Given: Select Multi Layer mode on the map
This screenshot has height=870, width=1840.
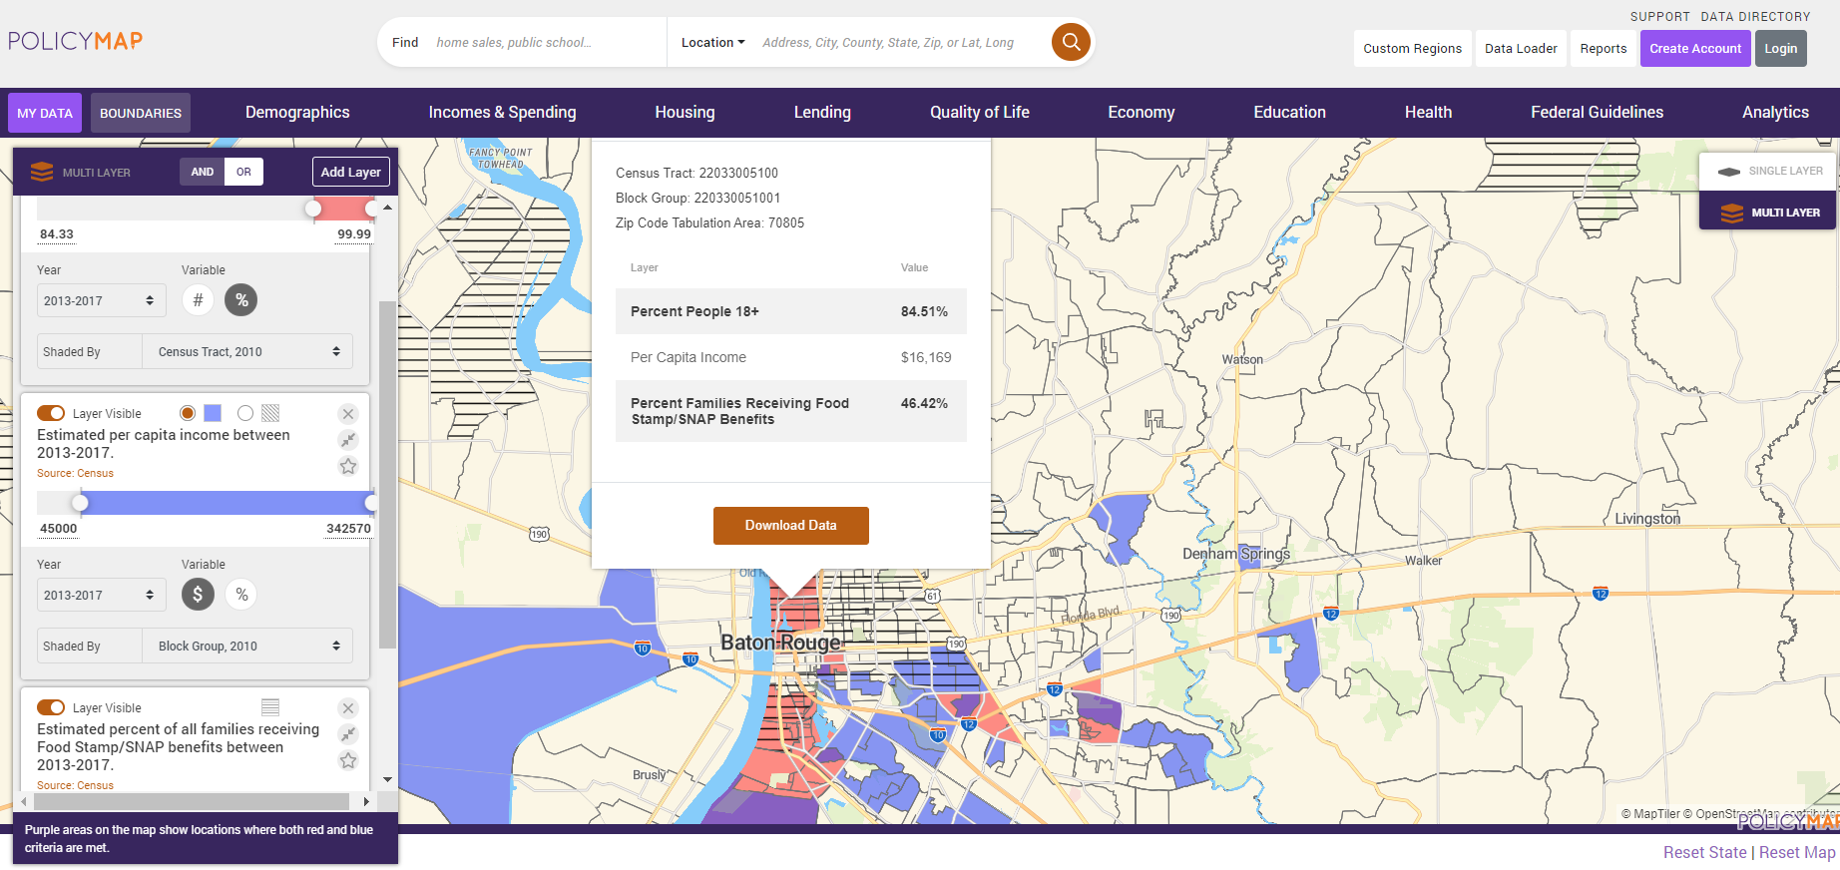Looking at the screenshot, I should coord(1768,212).
